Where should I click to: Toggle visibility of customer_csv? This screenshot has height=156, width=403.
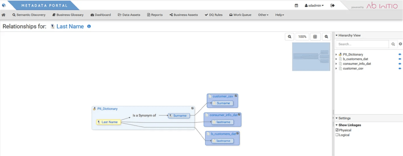coord(400,69)
